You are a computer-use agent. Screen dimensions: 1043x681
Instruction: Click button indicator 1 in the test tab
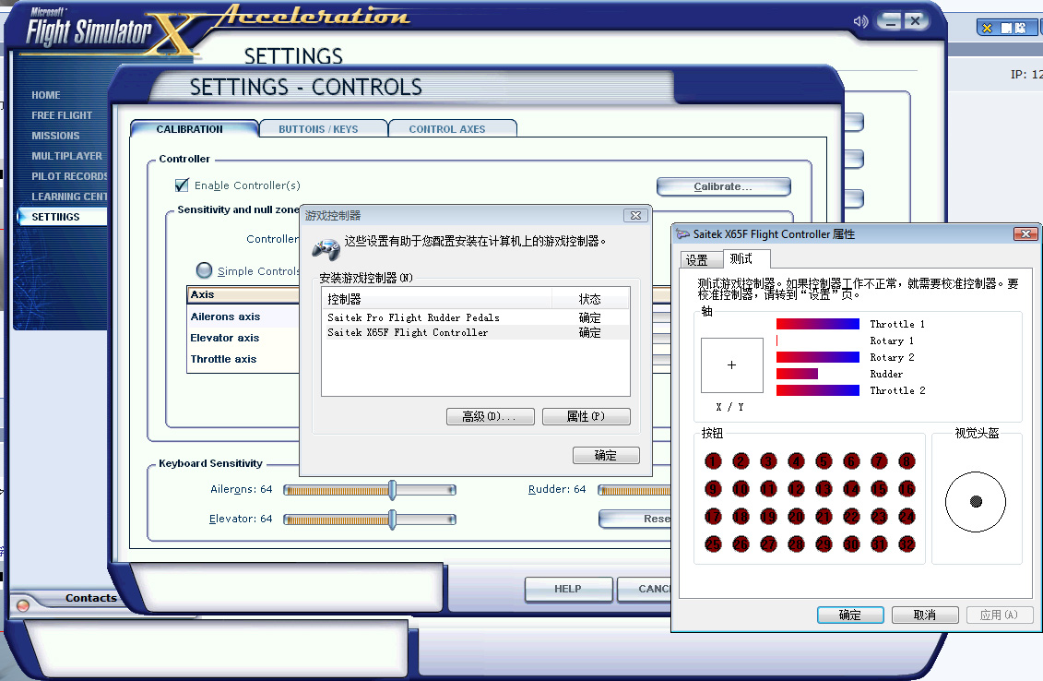click(713, 461)
